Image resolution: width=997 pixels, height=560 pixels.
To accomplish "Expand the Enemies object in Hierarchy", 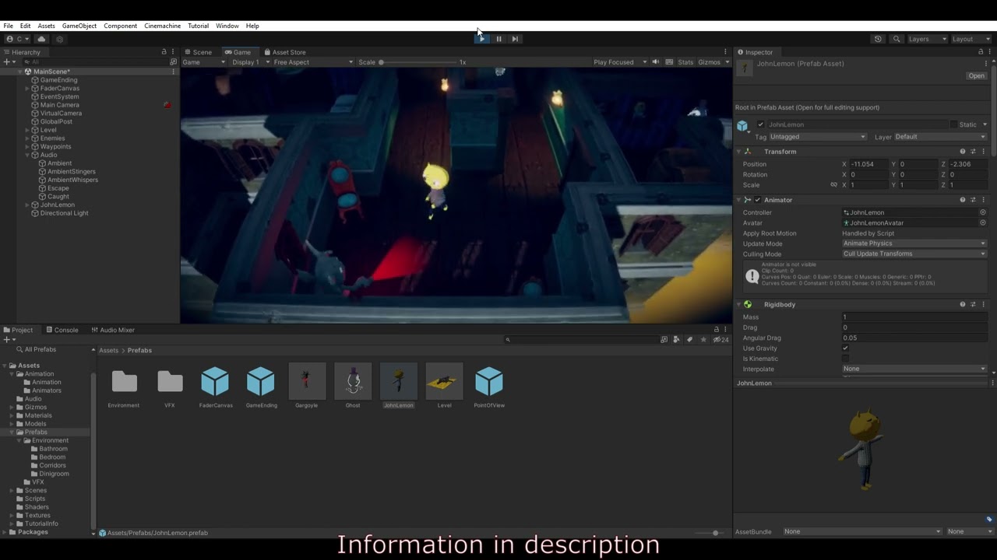I will [27, 138].
